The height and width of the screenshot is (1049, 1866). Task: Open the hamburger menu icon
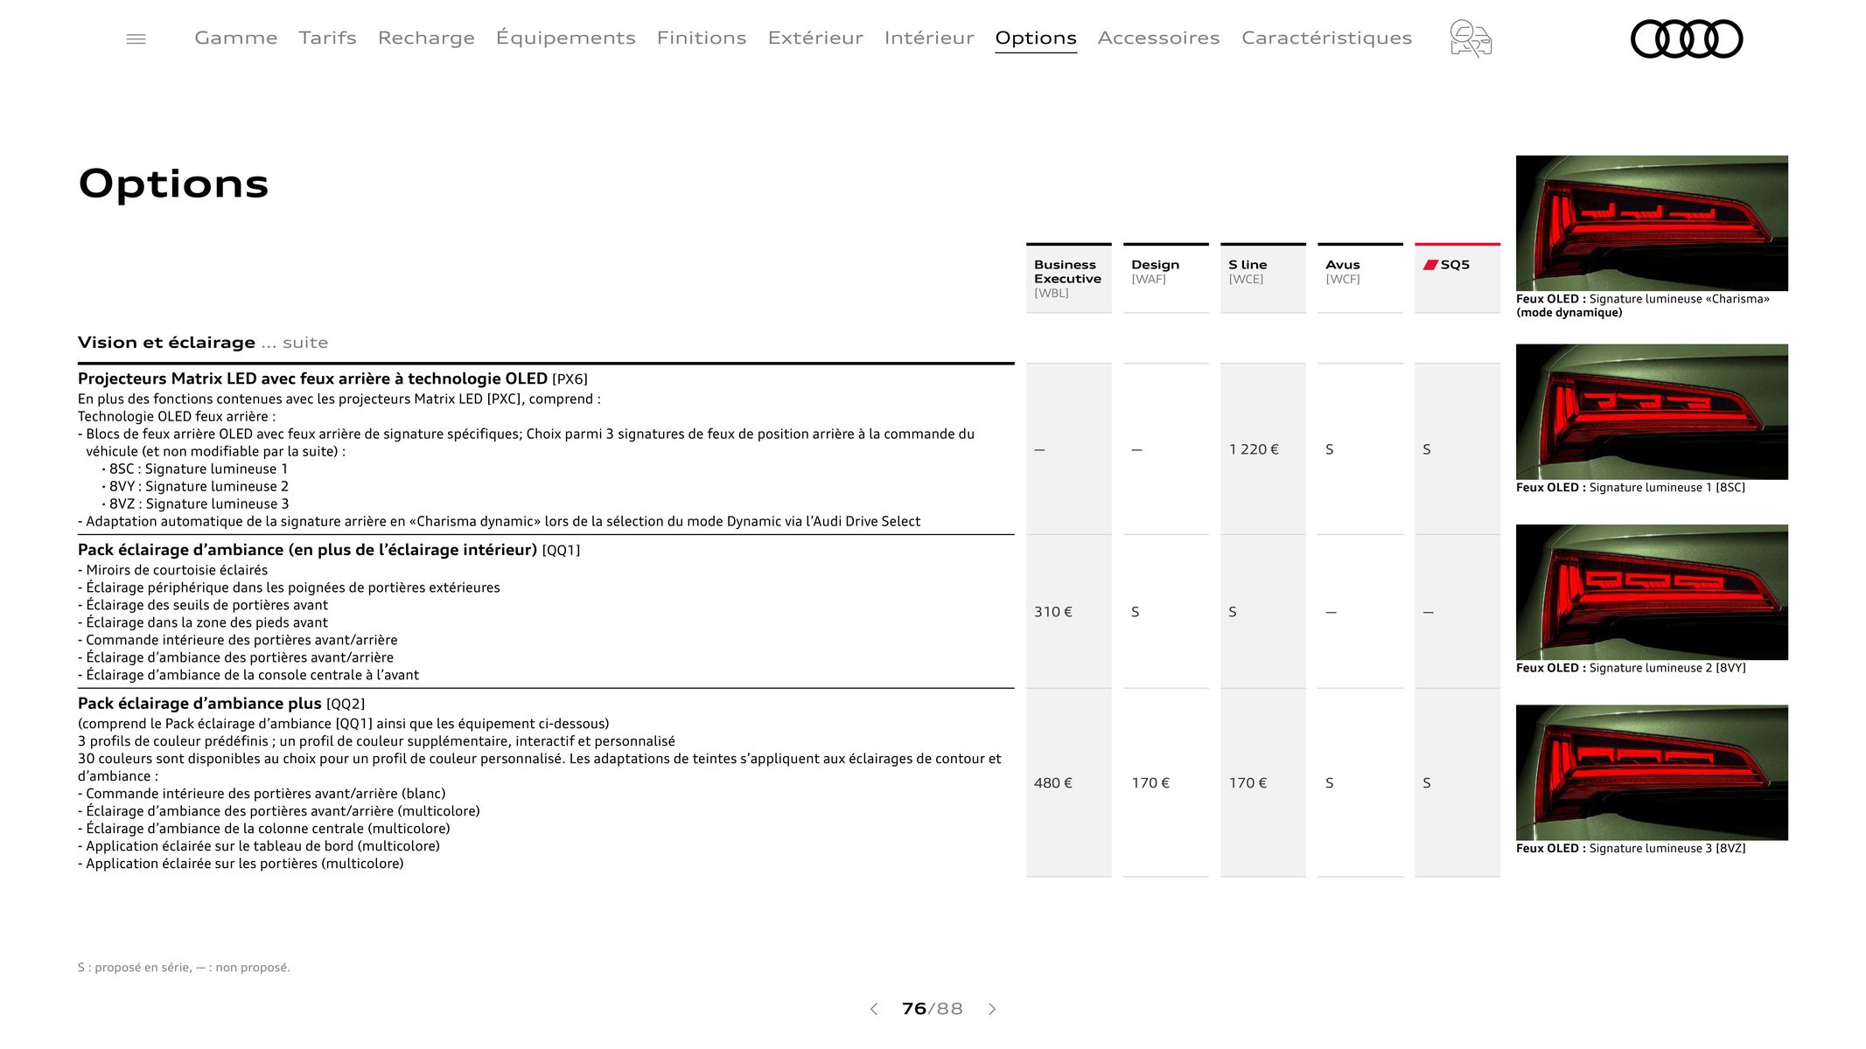click(136, 38)
